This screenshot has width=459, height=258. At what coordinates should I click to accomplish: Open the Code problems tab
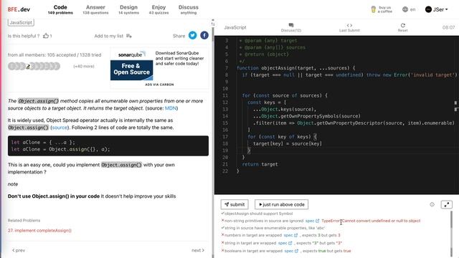pyautogui.click(x=60, y=9)
